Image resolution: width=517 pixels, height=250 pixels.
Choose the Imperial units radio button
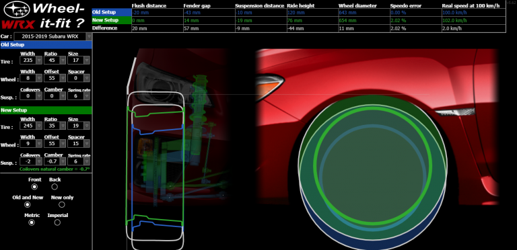coord(57,222)
